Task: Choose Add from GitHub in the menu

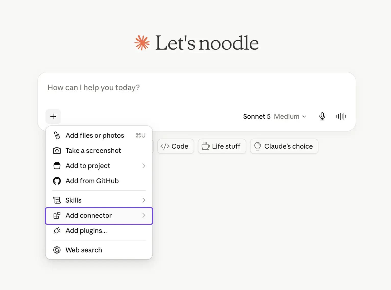Action: pyautogui.click(x=99, y=181)
